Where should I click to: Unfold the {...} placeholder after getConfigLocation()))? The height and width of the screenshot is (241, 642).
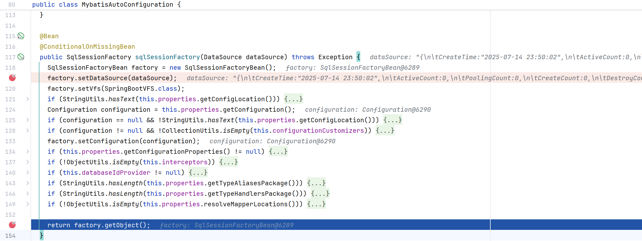[293, 99]
